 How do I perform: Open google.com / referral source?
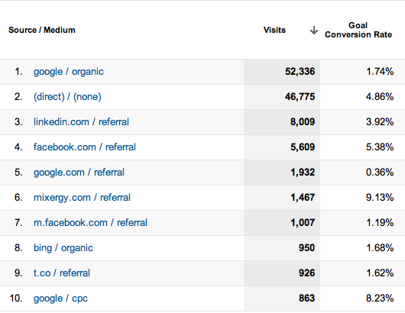(x=79, y=173)
